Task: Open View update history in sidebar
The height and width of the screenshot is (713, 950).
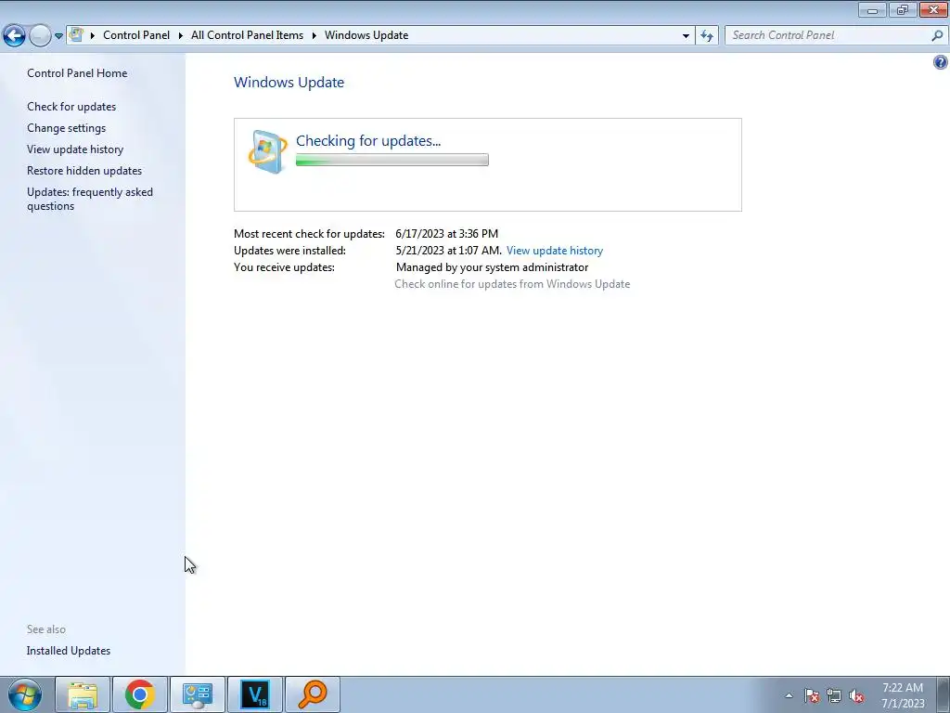Action: pyautogui.click(x=75, y=149)
